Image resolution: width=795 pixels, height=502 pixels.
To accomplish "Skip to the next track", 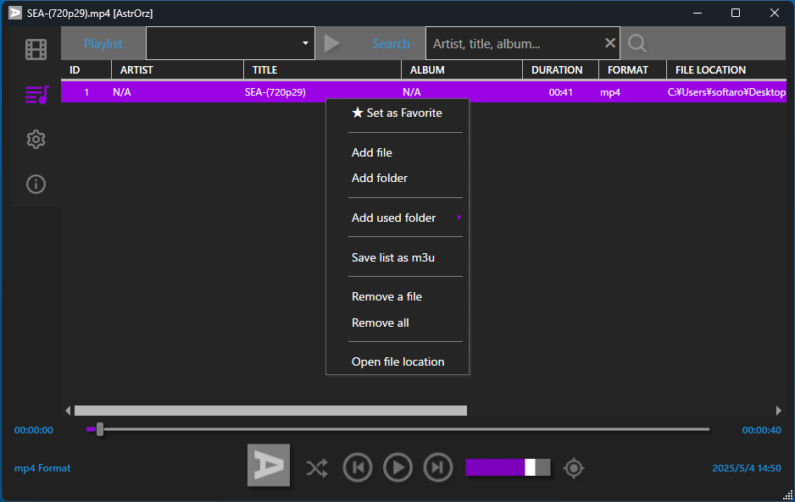I will click(438, 467).
